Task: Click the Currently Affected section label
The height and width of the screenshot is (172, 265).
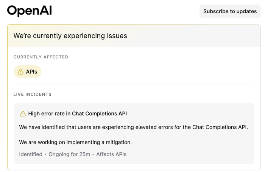Action: [x=41, y=57]
